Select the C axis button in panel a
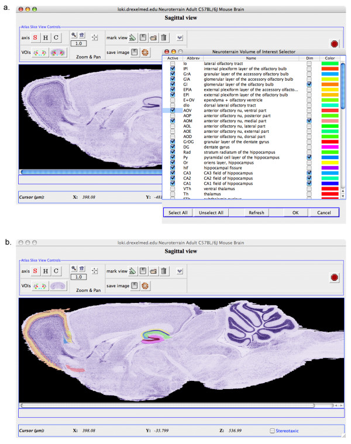 [x=56, y=38]
